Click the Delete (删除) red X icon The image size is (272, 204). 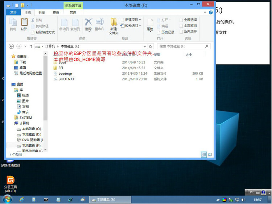(x=88, y=24)
